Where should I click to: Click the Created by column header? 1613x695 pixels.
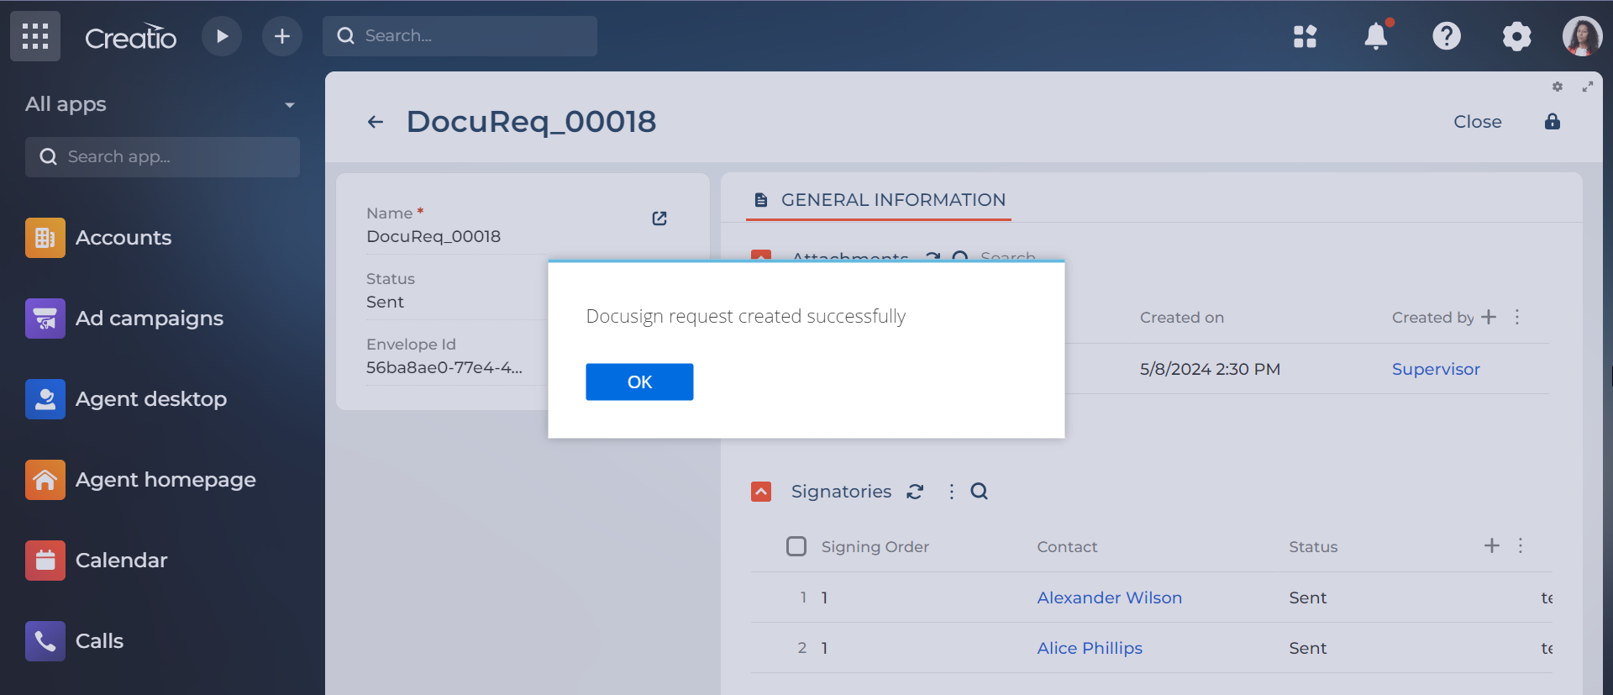click(1433, 318)
